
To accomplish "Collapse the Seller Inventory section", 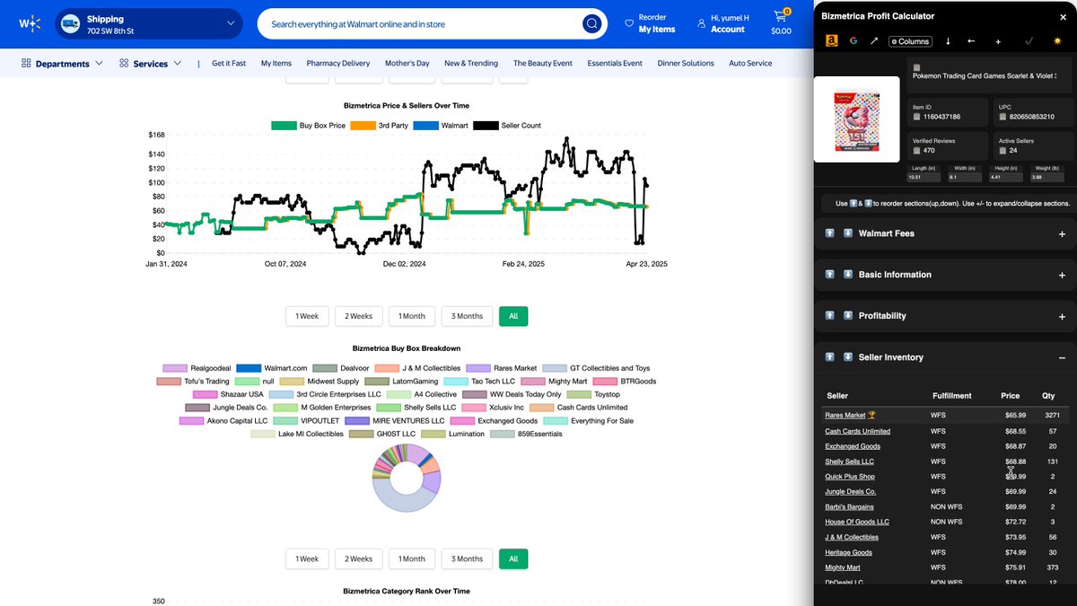I will (x=1062, y=358).
